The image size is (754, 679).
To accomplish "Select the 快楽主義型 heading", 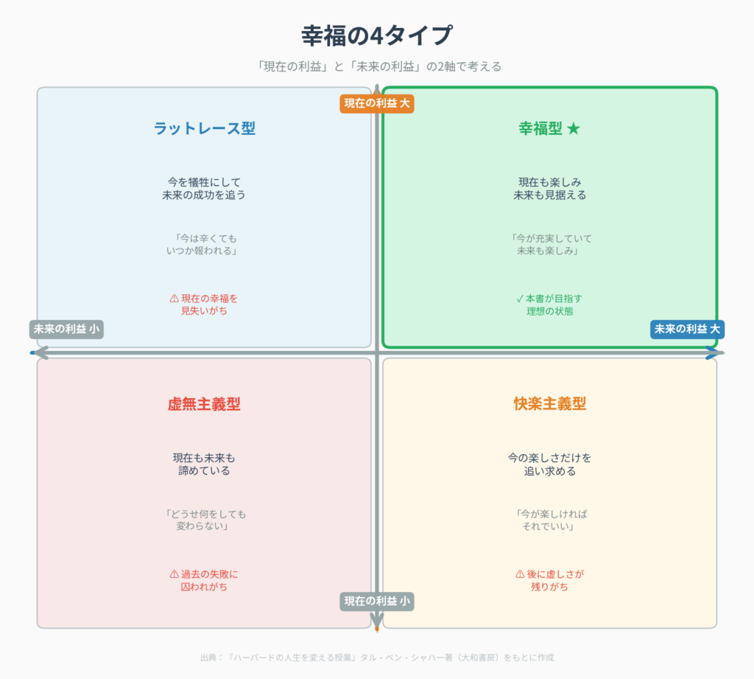I will point(549,404).
